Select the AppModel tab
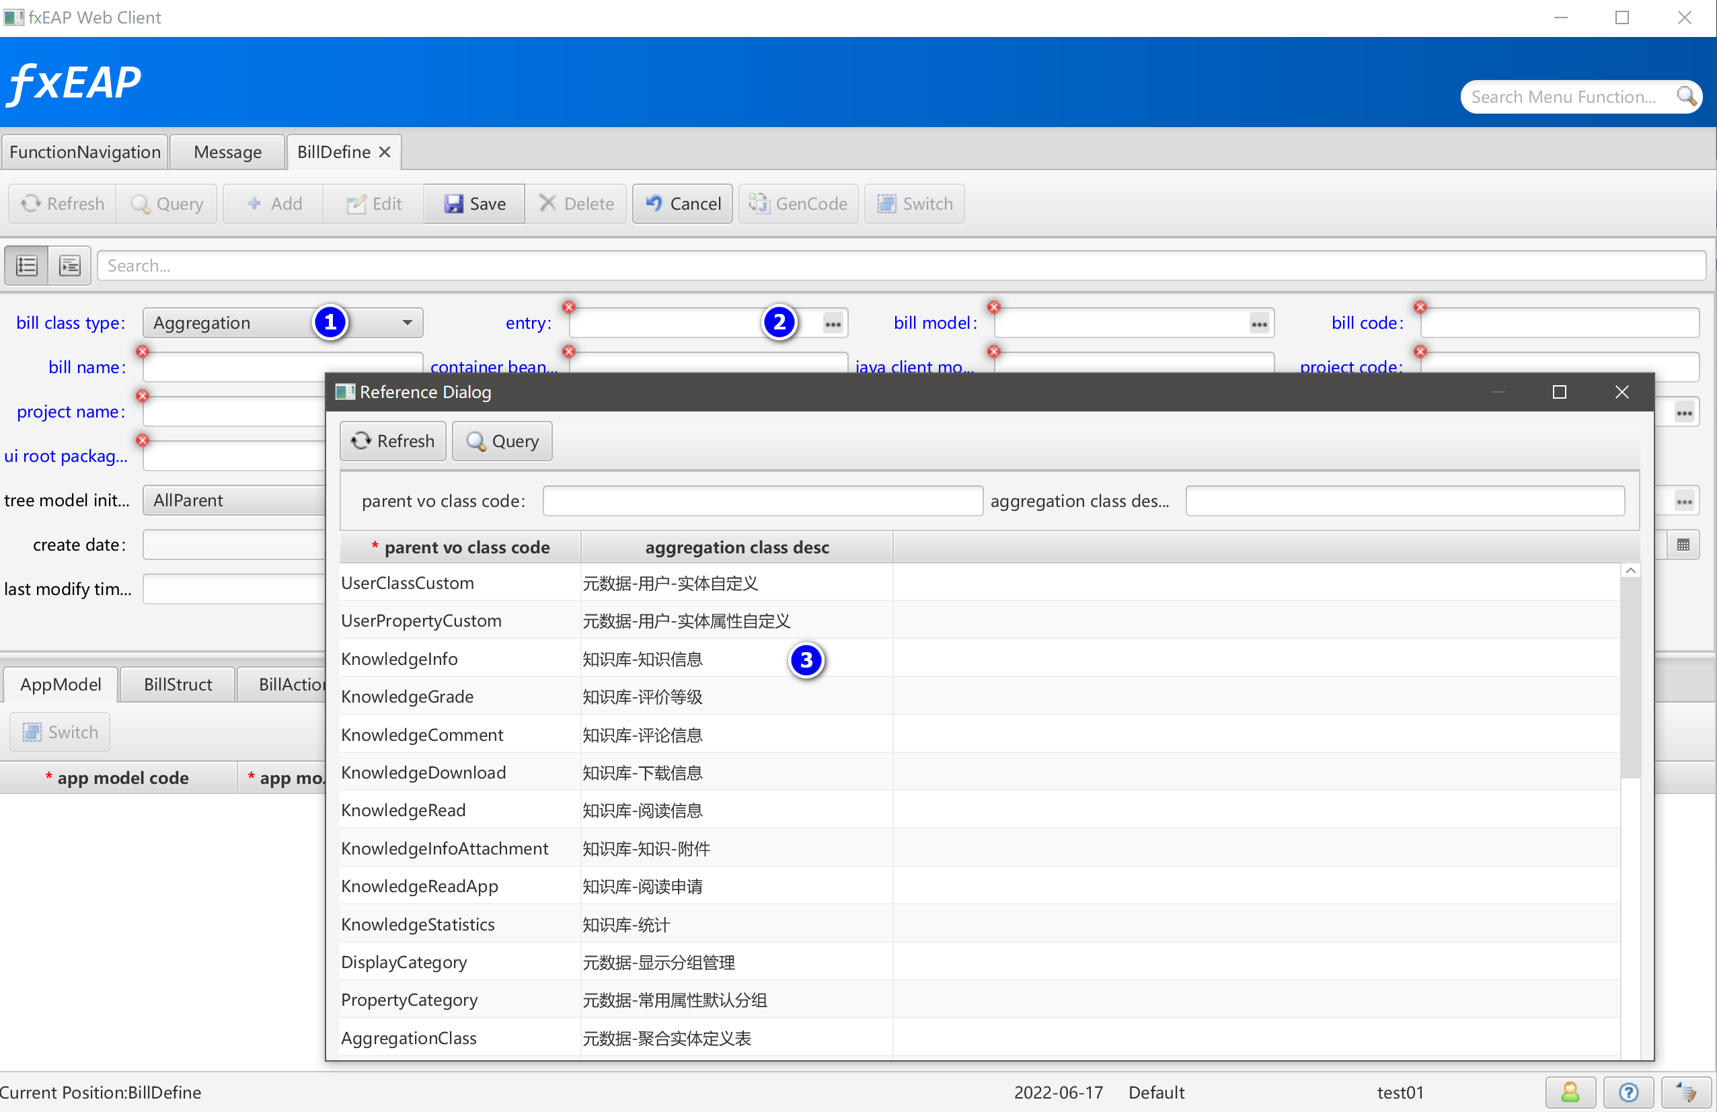1717x1112 pixels. pyautogui.click(x=61, y=684)
